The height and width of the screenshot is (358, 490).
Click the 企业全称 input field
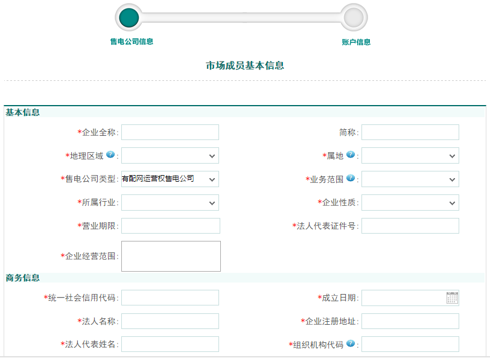(170, 132)
